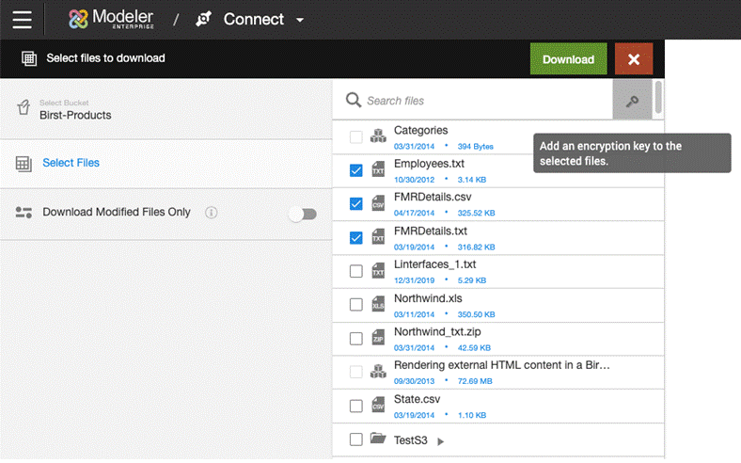The image size is (741, 463).
Task: Select the Select Files step
Action: tap(71, 163)
